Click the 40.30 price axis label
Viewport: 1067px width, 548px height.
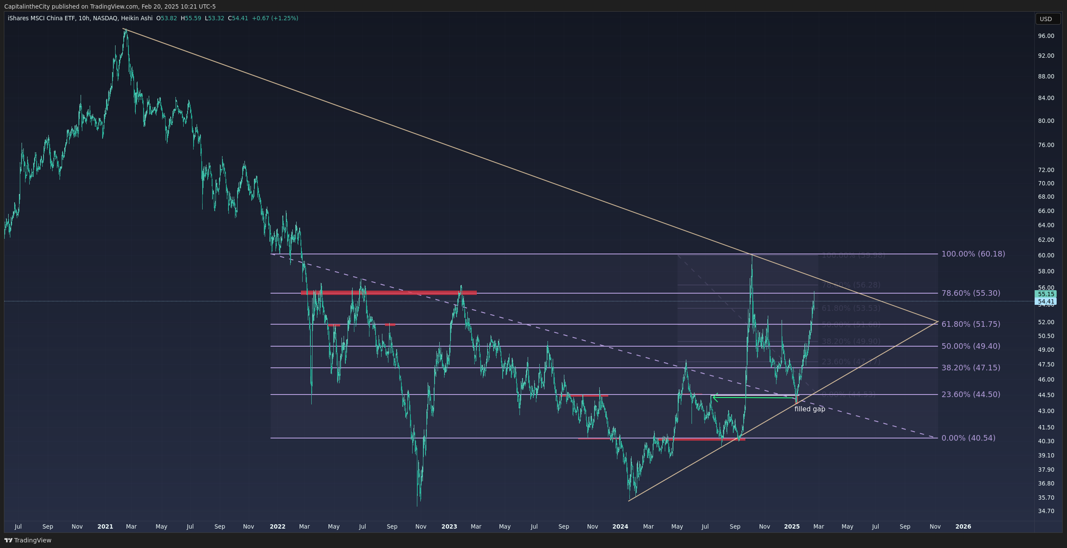point(1046,441)
